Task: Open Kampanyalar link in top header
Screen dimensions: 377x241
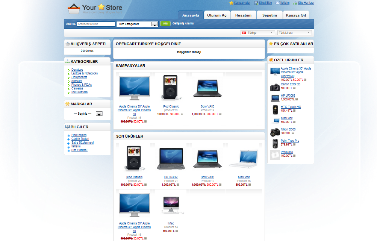Action: [242, 3]
